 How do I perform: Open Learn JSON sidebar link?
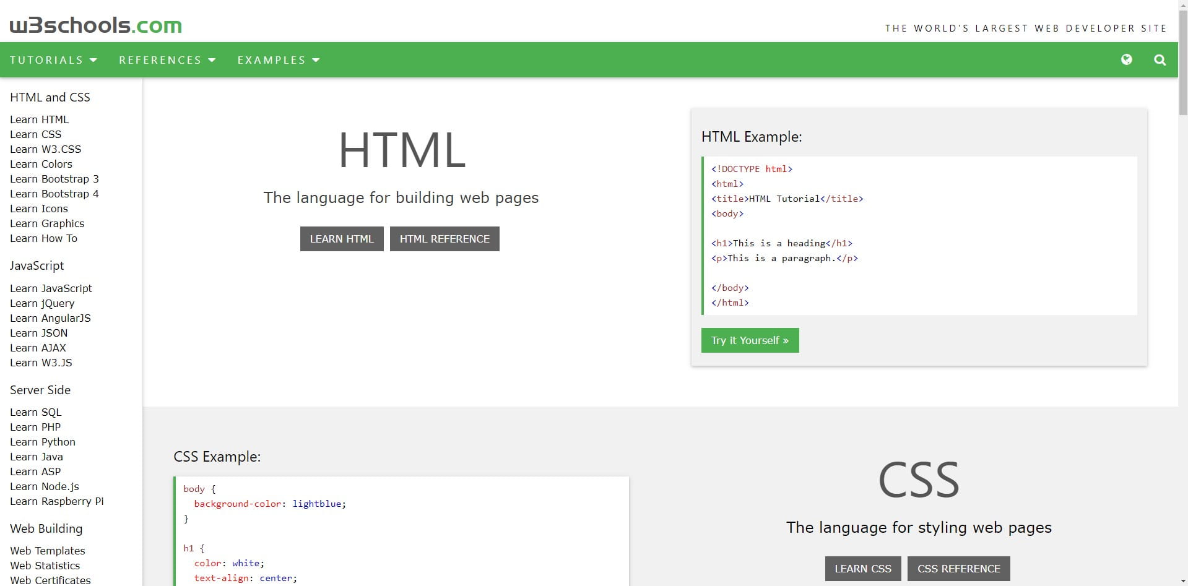click(39, 333)
